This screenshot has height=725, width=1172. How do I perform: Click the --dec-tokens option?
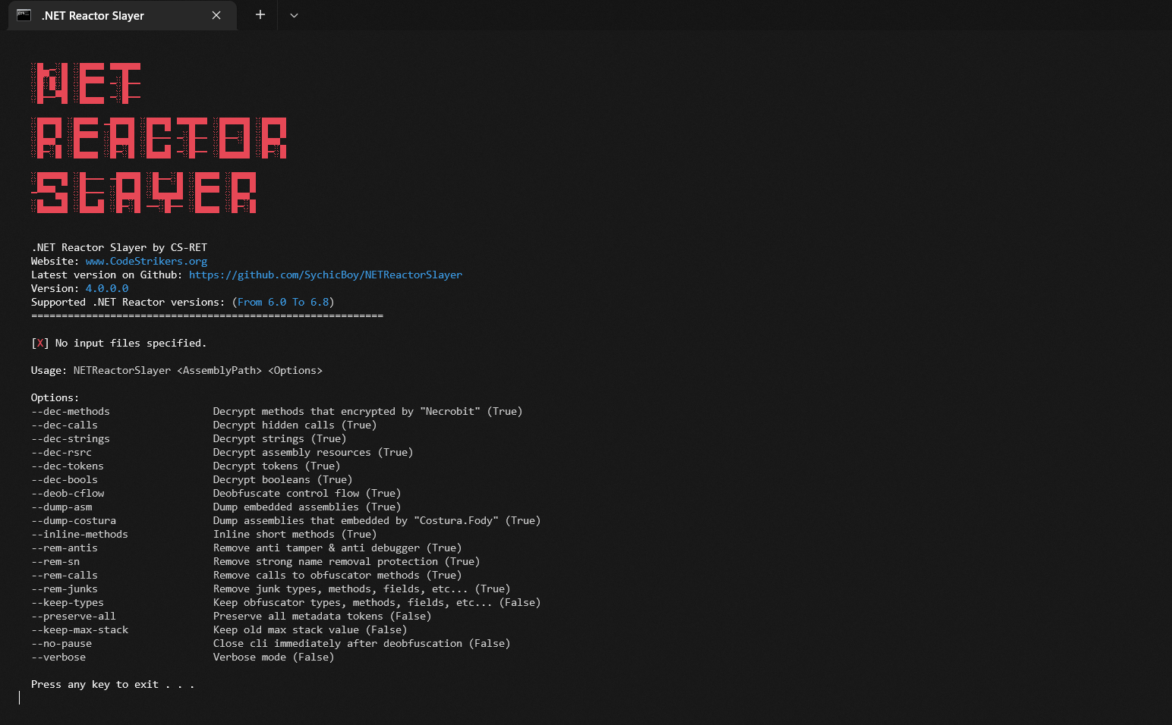click(x=68, y=466)
